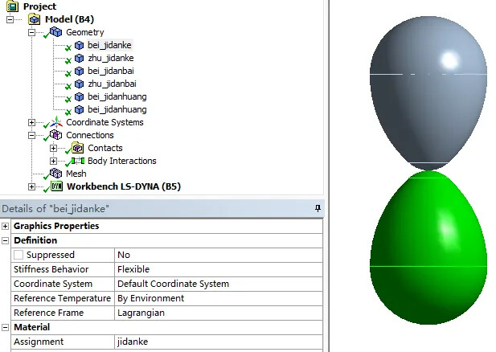Toggle the Suppressed checkbox
This screenshot has height=352, width=496.
[x=18, y=255]
